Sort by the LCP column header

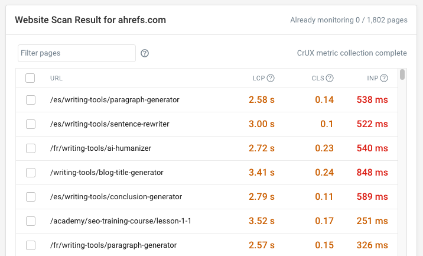258,78
